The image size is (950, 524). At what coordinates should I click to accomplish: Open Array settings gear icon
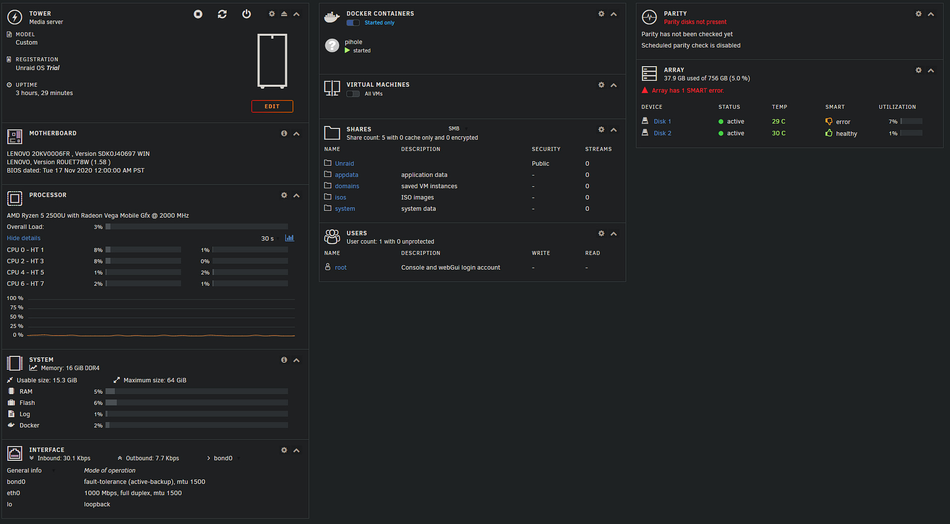918,70
